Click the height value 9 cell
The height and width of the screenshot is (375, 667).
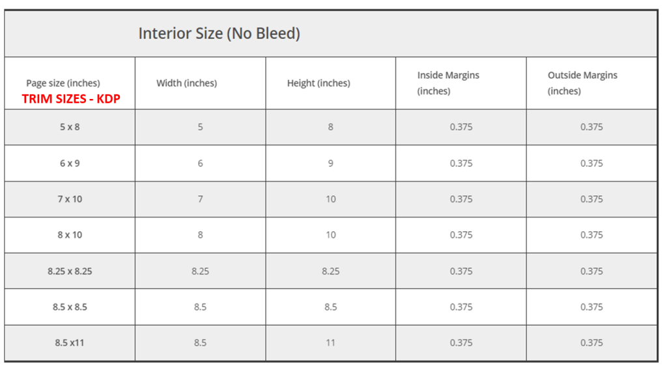330,163
